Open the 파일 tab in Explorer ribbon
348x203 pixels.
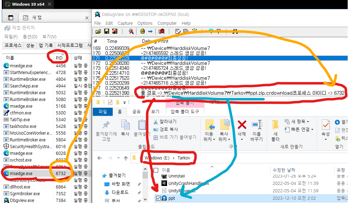pos(103,112)
